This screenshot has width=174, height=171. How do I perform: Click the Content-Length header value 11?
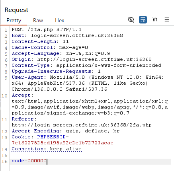(66, 41)
